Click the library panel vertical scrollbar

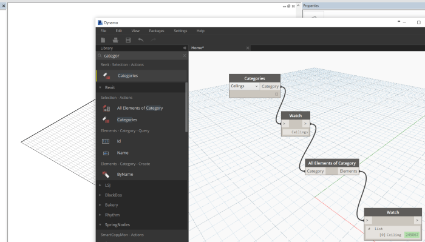(x=186, y=107)
